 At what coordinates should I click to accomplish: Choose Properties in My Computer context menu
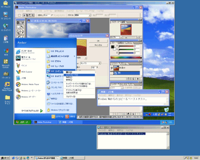[x=79, y=97]
